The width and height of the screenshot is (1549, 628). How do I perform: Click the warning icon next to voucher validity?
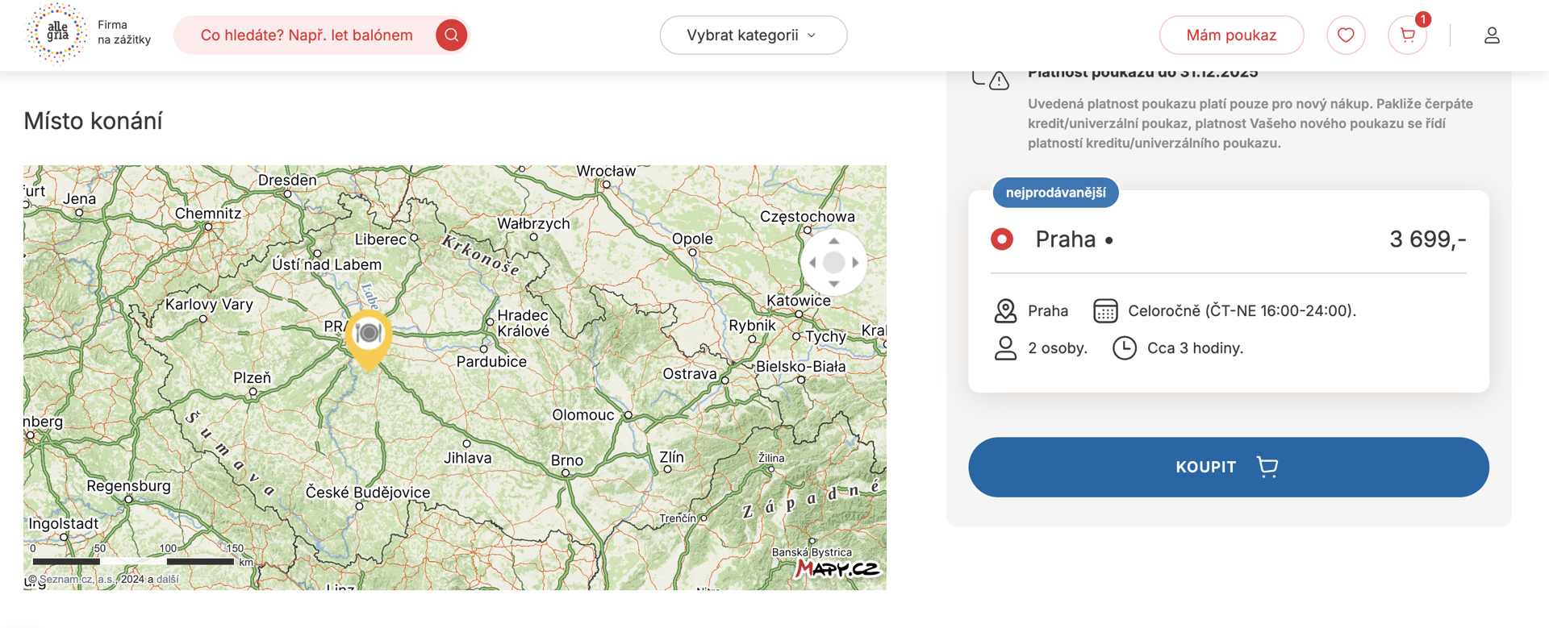pos(999,81)
